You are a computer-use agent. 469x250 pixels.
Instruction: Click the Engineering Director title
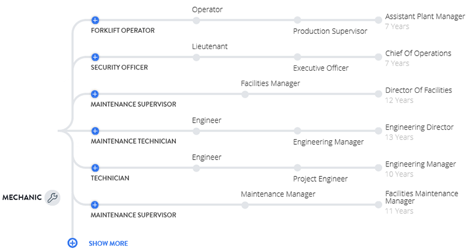[419, 127]
